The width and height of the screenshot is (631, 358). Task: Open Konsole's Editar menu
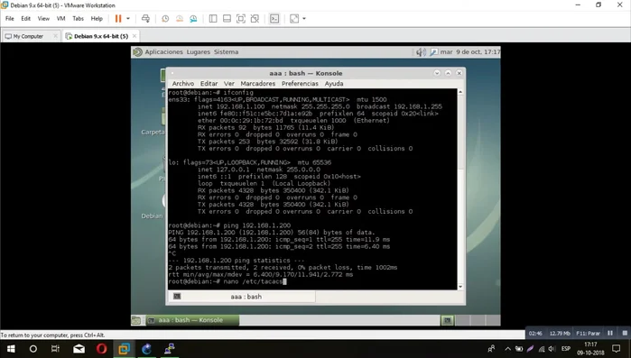click(x=209, y=84)
